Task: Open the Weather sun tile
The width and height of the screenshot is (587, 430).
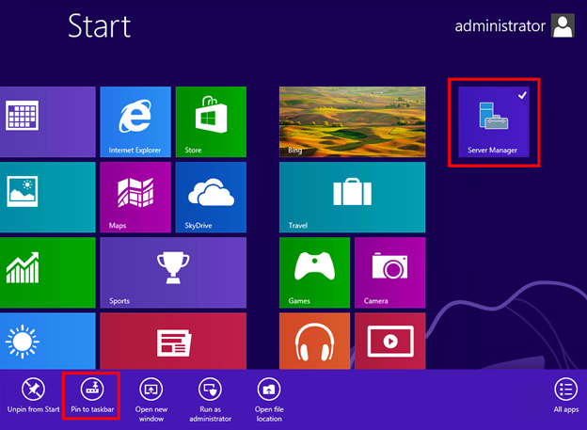Action: pos(48,341)
